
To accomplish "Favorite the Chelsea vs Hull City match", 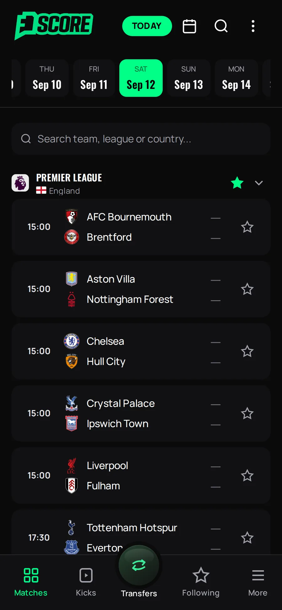I will [247, 351].
